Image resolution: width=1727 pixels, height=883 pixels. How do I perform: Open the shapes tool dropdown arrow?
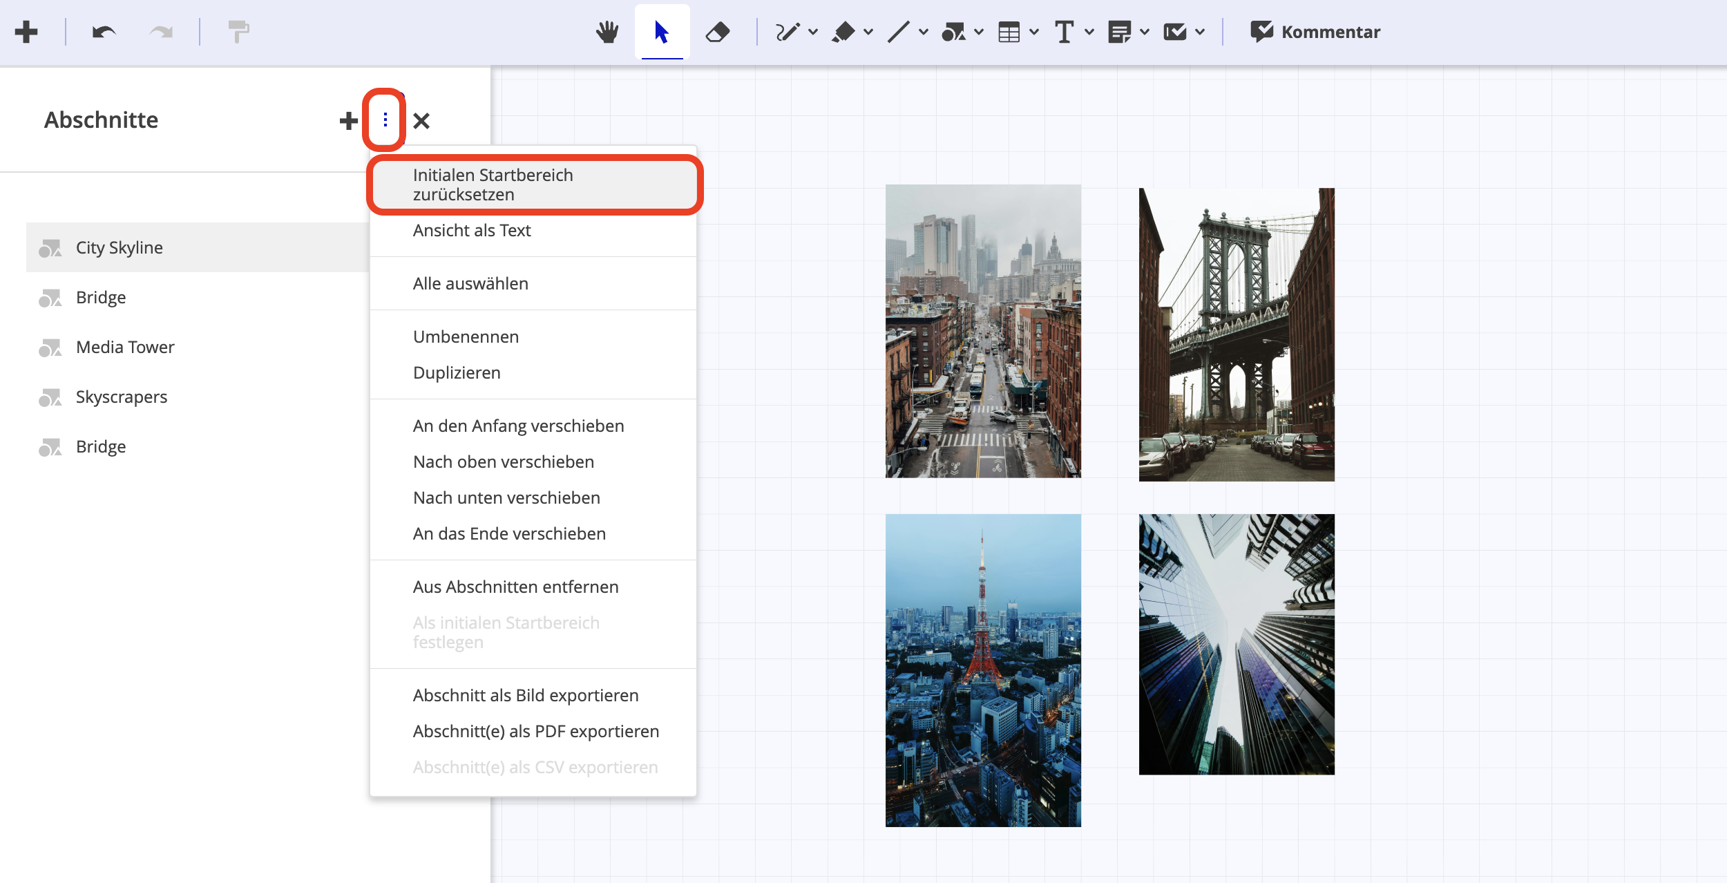click(977, 31)
